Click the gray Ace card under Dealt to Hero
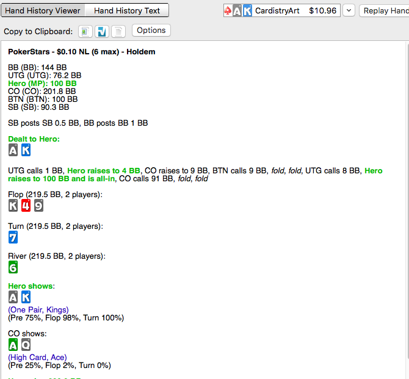Screen dimensions: 409x379 (13, 150)
